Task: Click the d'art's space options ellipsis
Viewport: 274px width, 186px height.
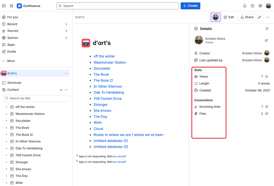Action: click(x=66, y=74)
